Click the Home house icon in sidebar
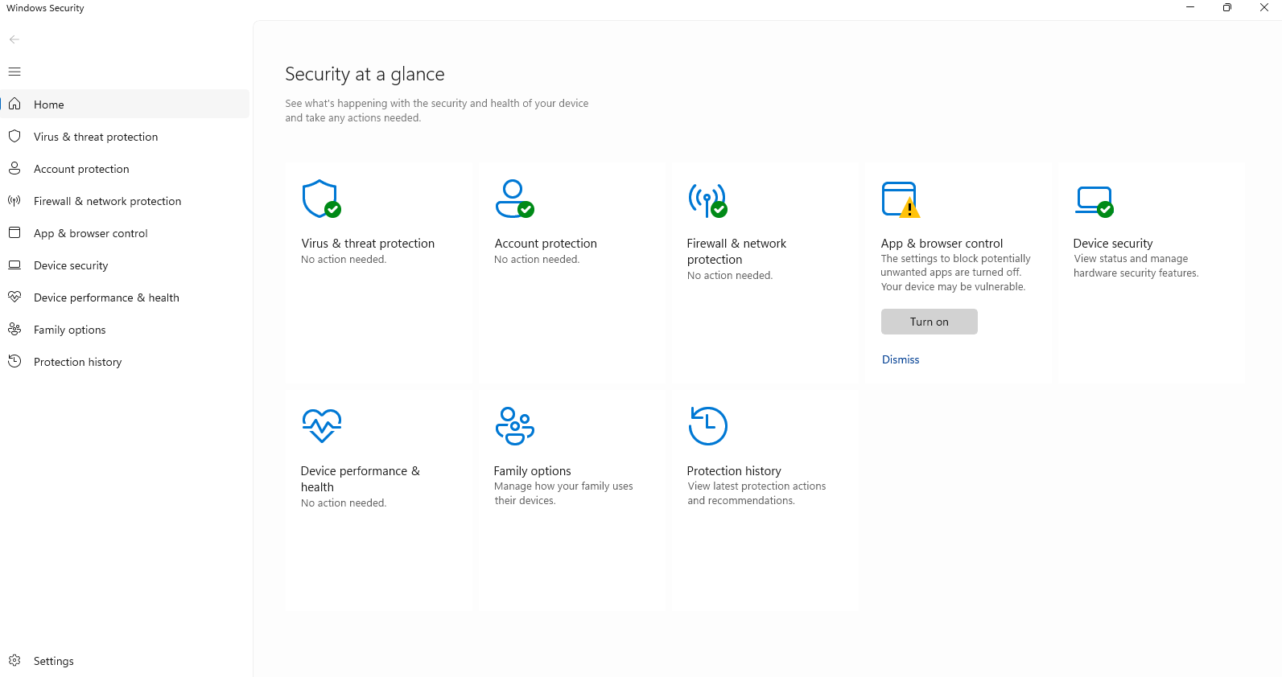The height and width of the screenshot is (677, 1282). click(14, 104)
